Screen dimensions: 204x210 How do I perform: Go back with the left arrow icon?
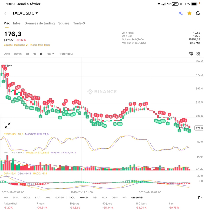point(6,13)
